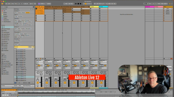Open Current Project under Places

pyautogui.click(x=7, y=63)
